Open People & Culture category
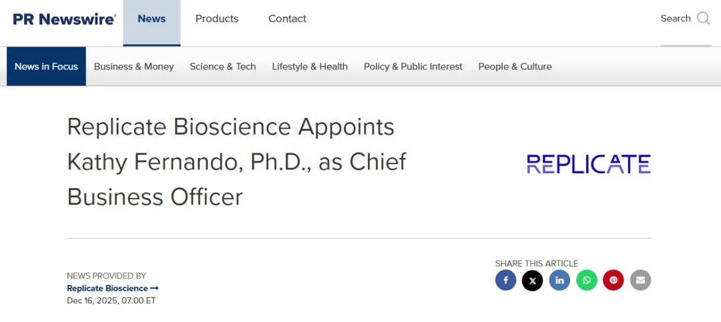Screen dimensions: 721x322 pyautogui.click(x=515, y=67)
